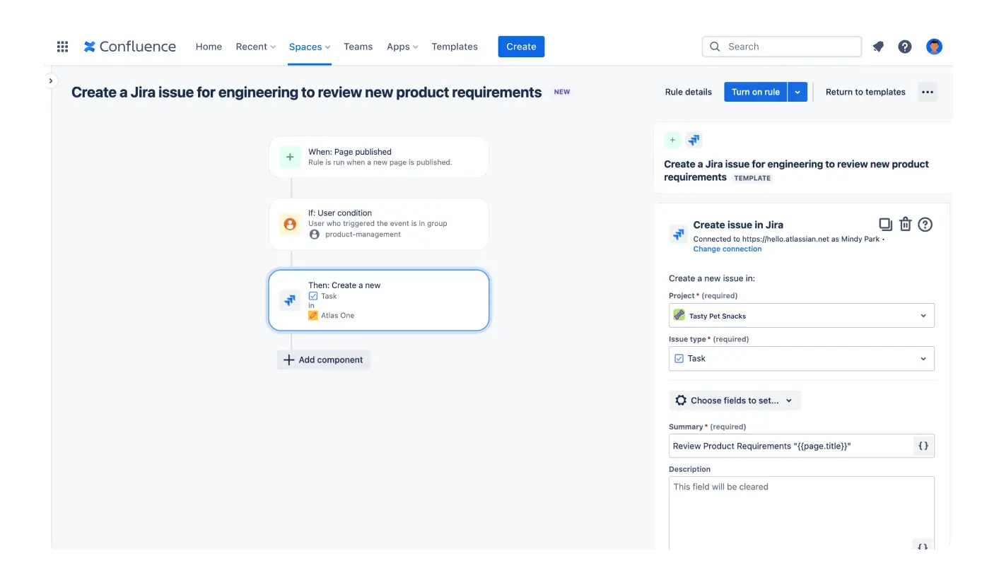The image size is (999, 575).
Task: Click the Turn on rule button
Action: pyautogui.click(x=755, y=92)
